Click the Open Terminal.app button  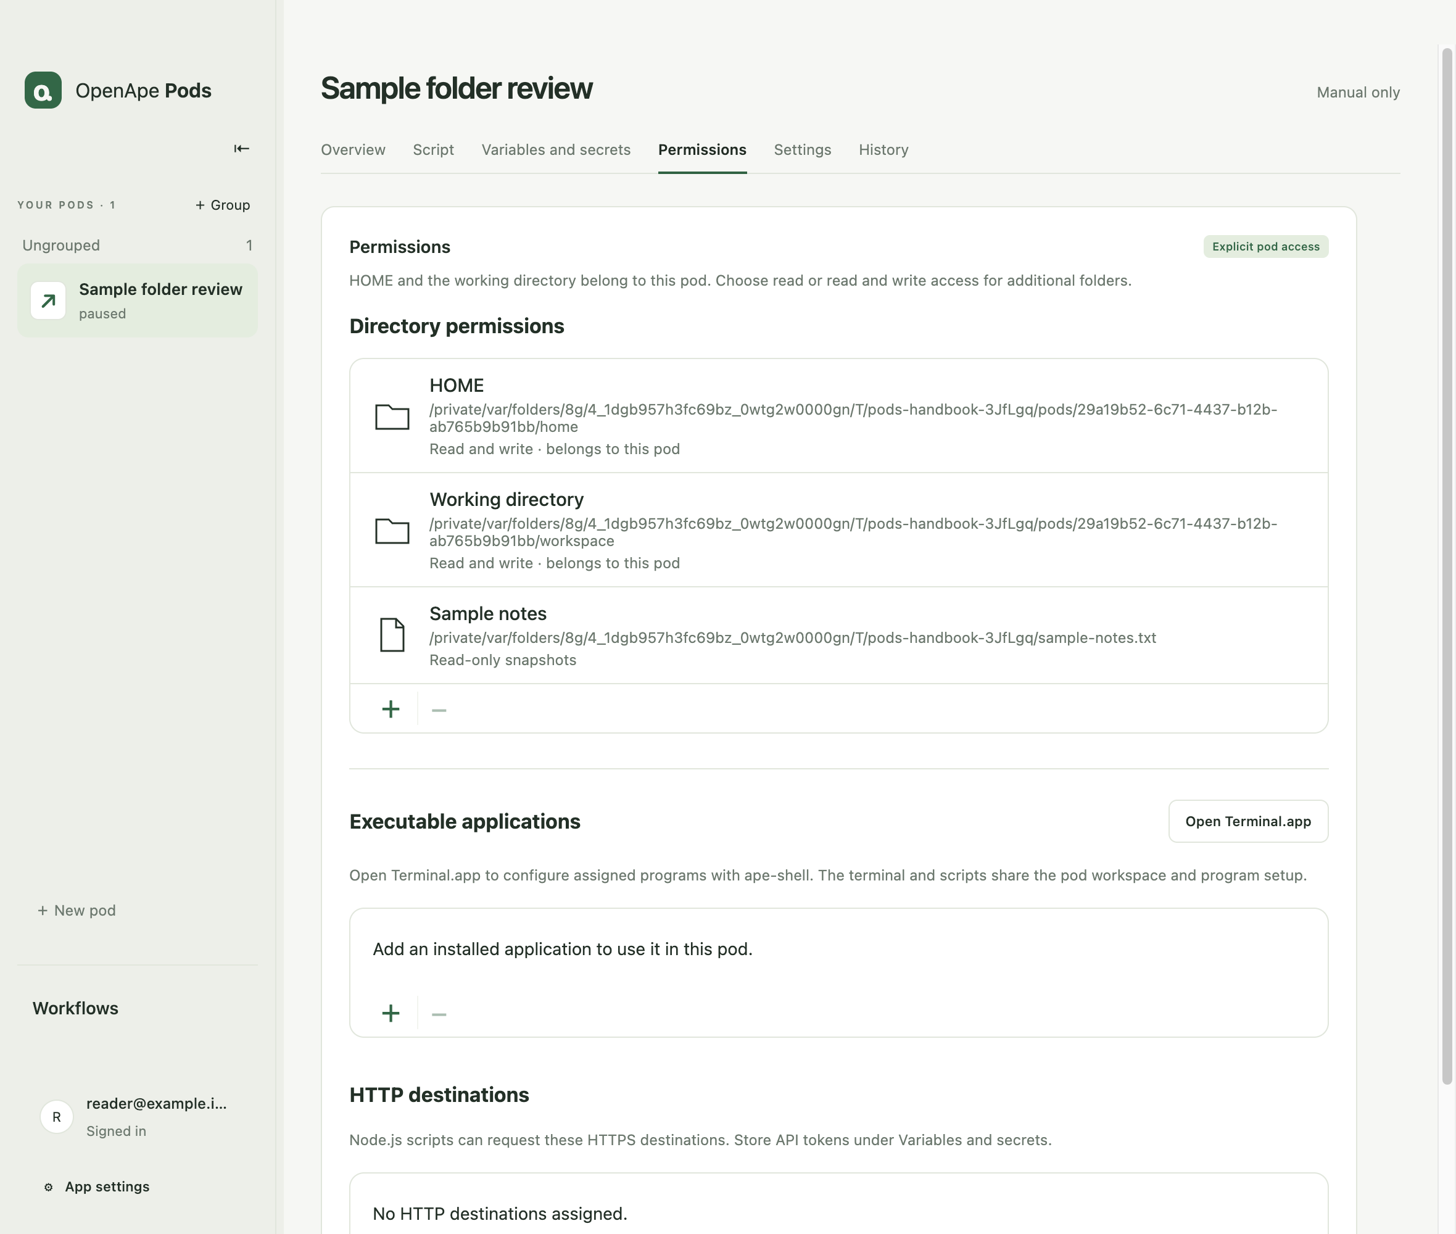tap(1248, 821)
